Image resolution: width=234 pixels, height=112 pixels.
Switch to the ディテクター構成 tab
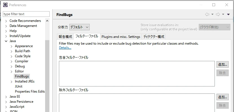point(154,37)
